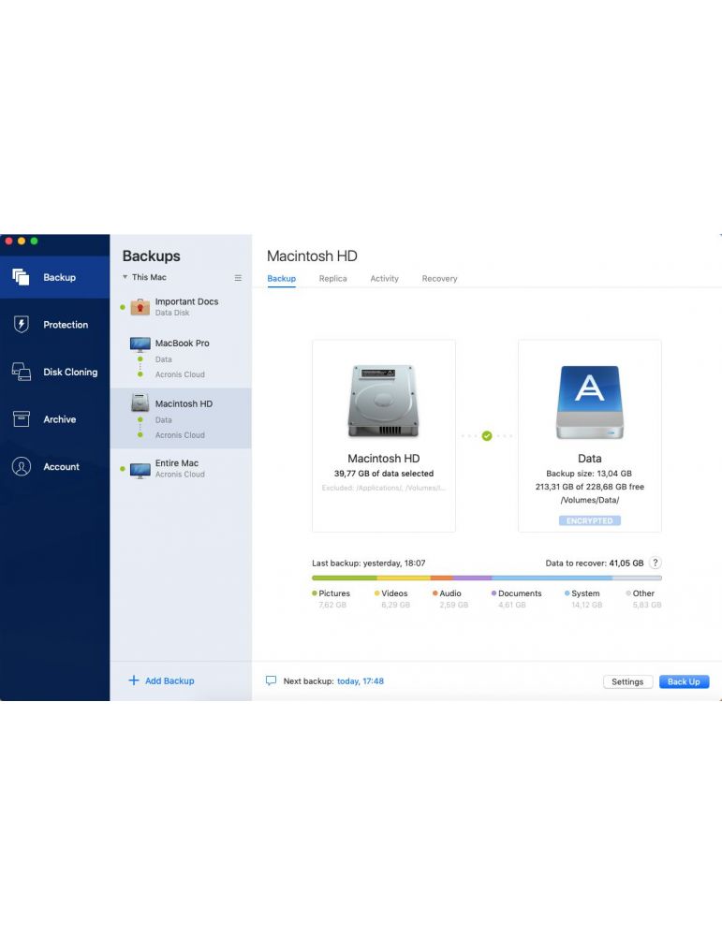Click the Documents legend label
The width and height of the screenshot is (722, 936).
pyautogui.click(x=520, y=593)
